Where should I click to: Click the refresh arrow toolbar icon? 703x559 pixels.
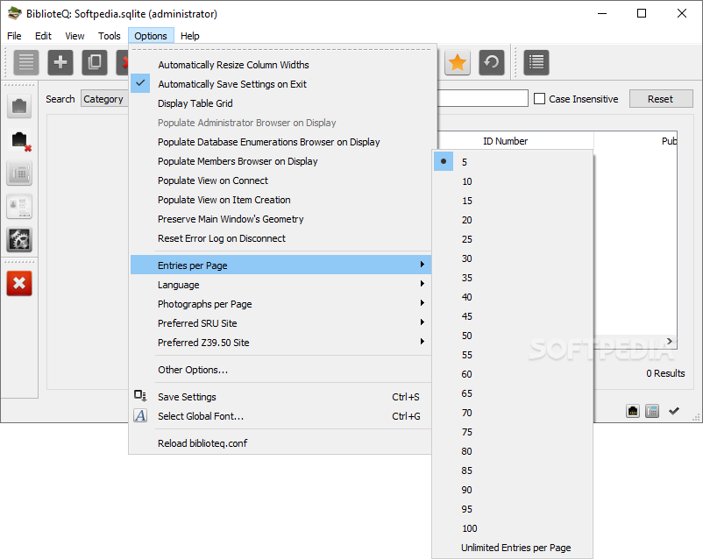492,62
